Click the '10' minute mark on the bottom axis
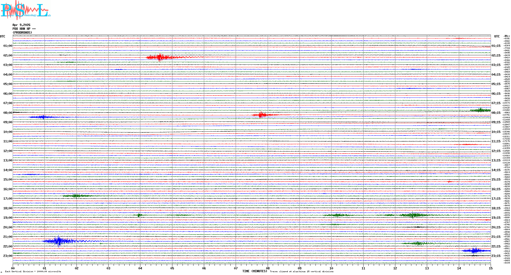This screenshot has width=511, height=275. tap(331, 268)
